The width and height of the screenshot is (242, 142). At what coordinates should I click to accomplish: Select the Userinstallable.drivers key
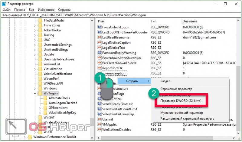click(x=59, y=59)
